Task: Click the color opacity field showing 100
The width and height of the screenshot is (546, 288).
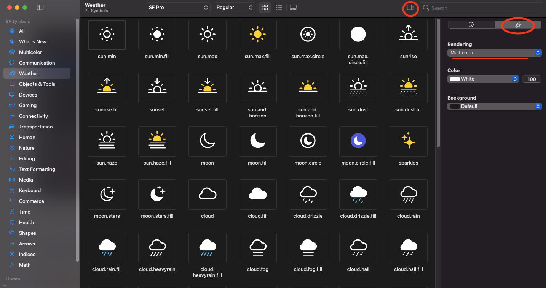Action: click(532, 79)
